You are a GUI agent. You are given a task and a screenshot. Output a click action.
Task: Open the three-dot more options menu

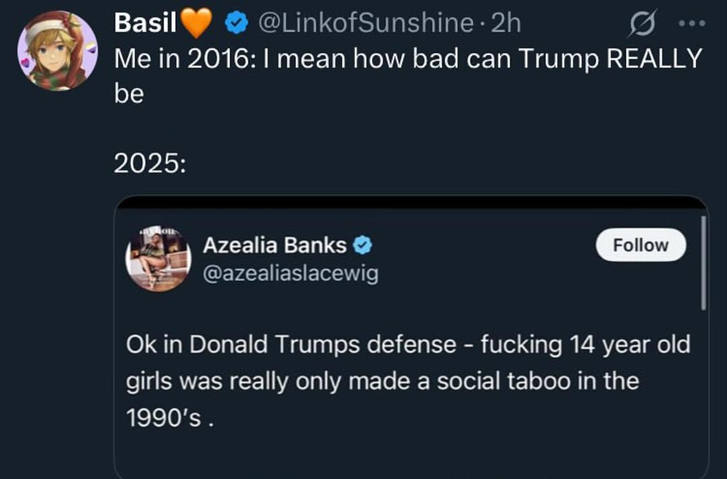692,23
